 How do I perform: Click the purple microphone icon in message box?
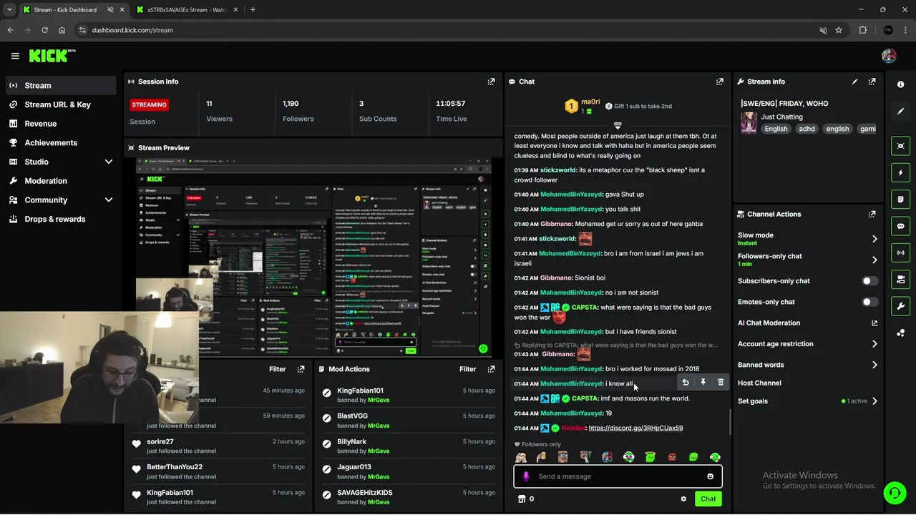526,476
